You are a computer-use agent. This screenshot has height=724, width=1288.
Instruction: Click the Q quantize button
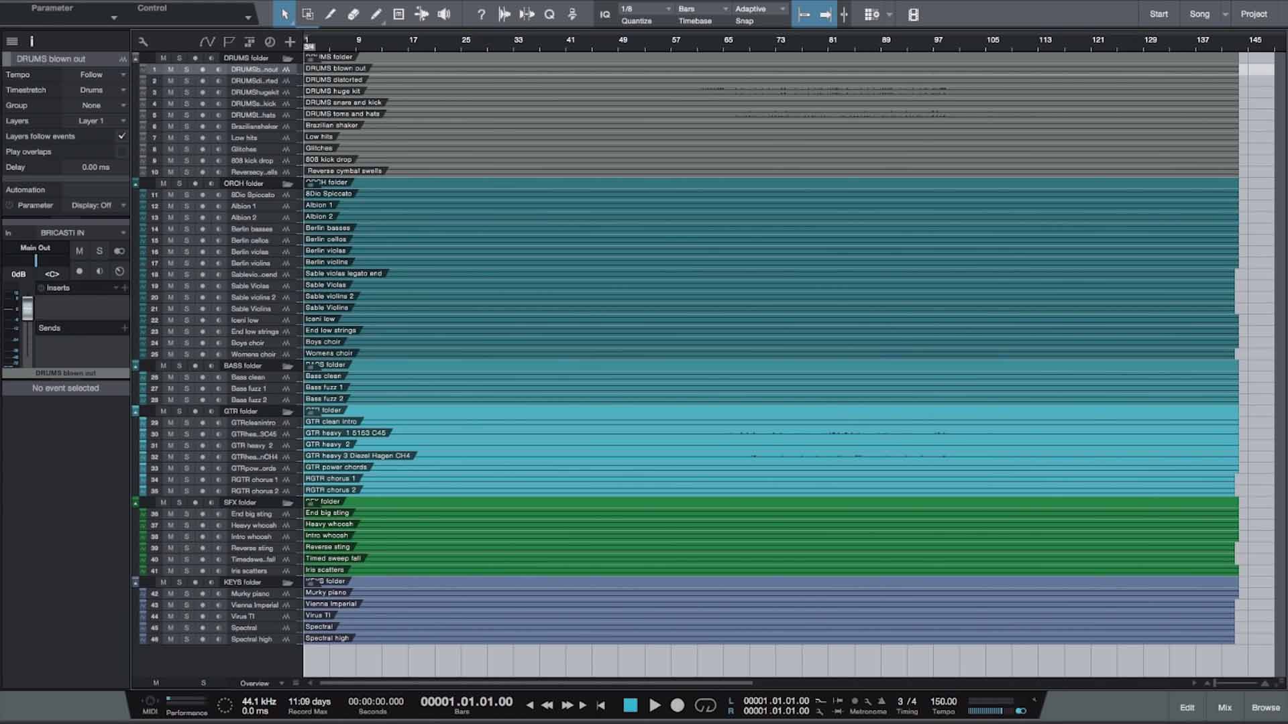(x=549, y=14)
